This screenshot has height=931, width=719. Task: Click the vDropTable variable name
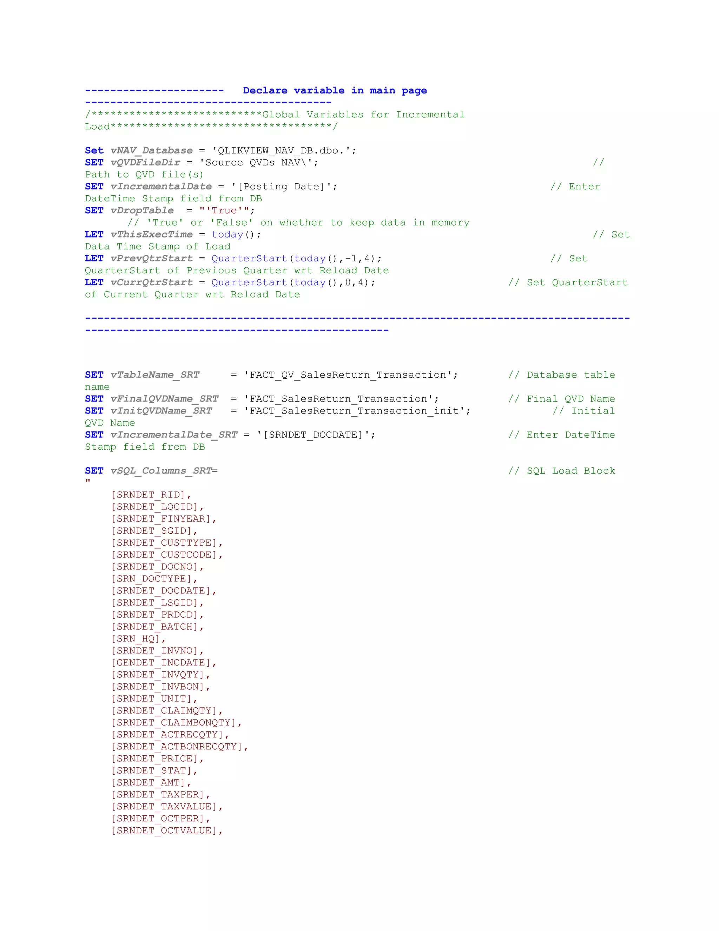pos(142,210)
